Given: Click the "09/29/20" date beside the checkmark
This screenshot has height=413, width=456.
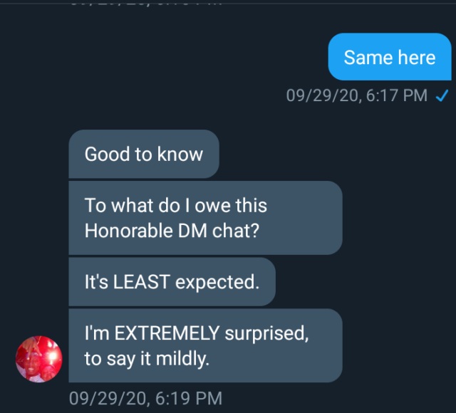Looking at the screenshot, I should coord(322,95).
